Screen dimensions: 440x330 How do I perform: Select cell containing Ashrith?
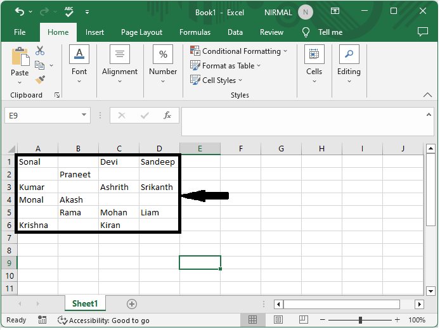pos(119,187)
